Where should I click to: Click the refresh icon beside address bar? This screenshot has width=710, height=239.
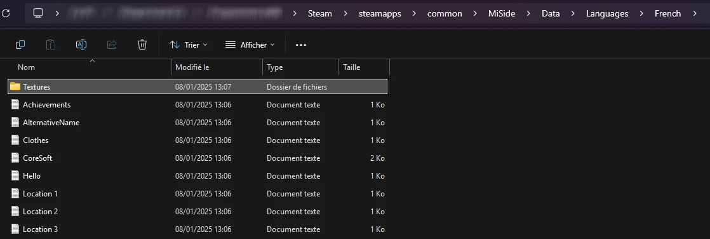point(6,13)
